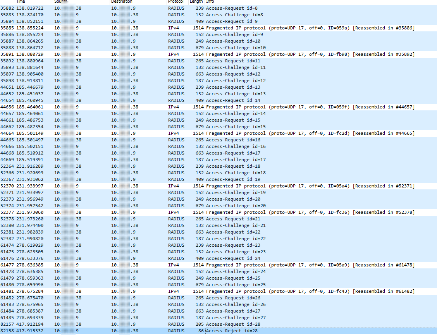This screenshot has width=437, height=335.
Task: Sort packets by the Source column
Action: click(x=60, y=2)
